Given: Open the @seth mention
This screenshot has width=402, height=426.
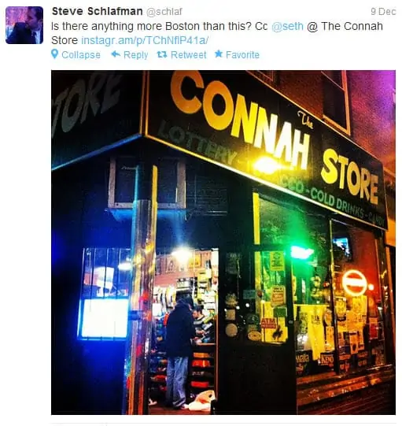Looking at the screenshot, I should (287, 26).
